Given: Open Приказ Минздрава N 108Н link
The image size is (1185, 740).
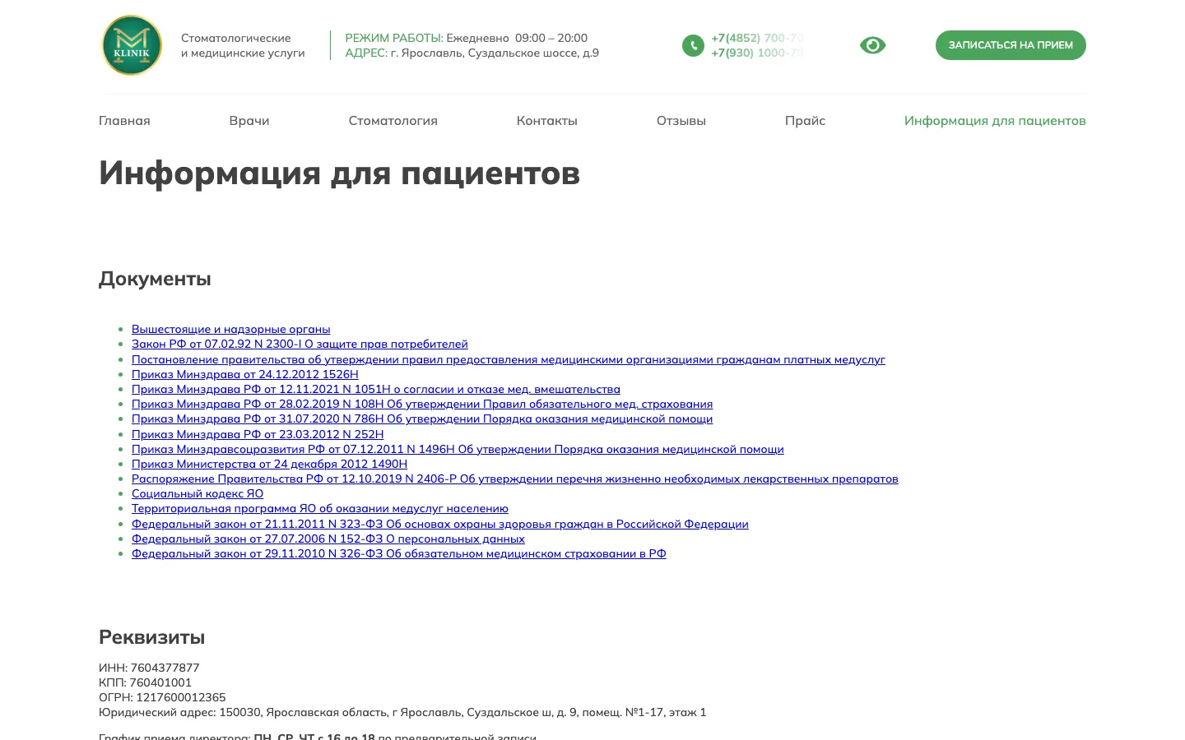Looking at the screenshot, I should 422,404.
